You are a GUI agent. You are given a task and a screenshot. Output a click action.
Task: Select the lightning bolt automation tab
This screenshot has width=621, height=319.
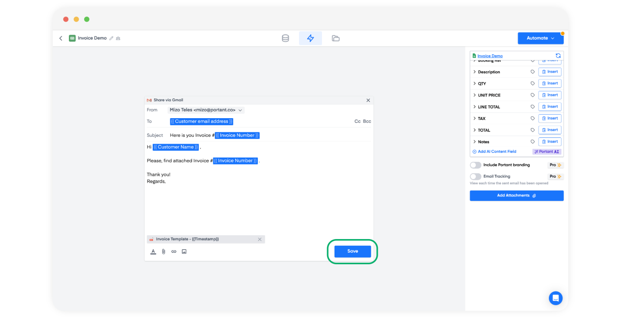click(310, 38)
